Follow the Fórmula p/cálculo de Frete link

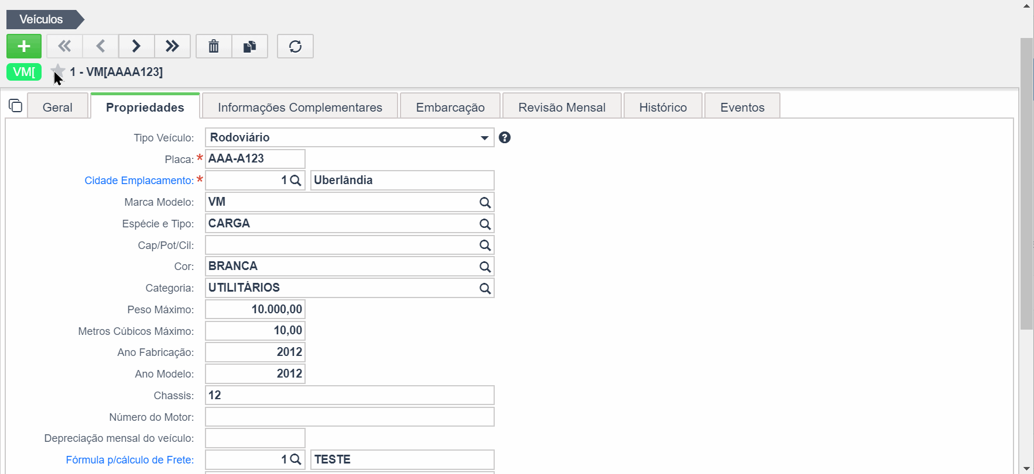pyautogui.click(x=130, y=460)
